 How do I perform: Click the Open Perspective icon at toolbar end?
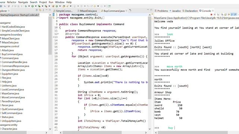pyautogui.click(x=109, y=6)
